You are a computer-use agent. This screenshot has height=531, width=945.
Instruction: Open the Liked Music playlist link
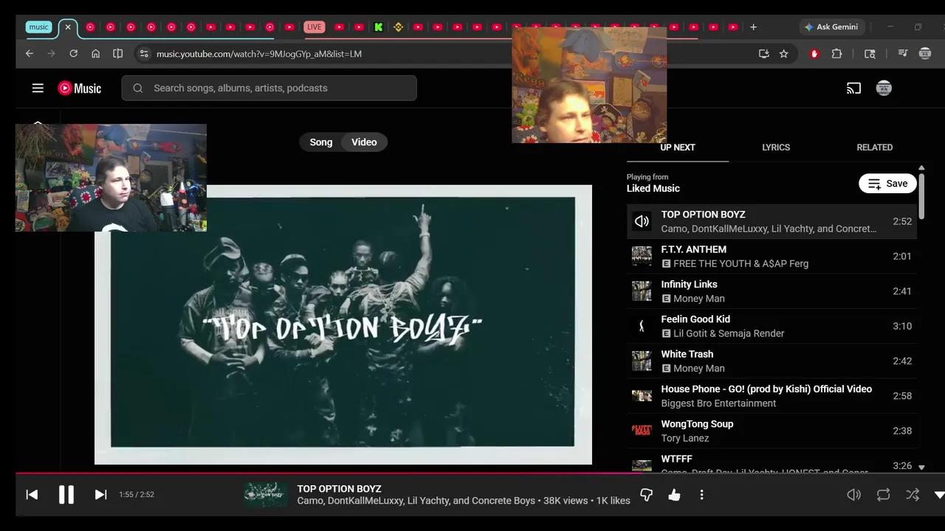coord(653,188)
